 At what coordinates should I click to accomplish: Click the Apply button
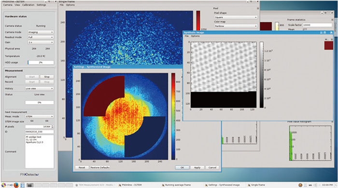[x=197, y=167]
